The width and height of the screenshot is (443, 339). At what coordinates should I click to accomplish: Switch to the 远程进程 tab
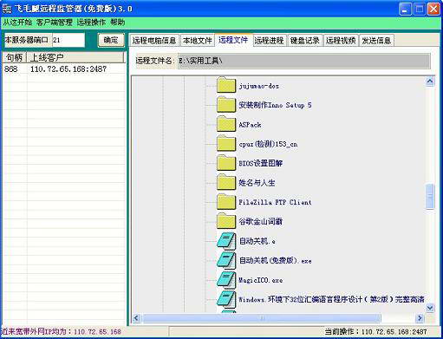269,41
